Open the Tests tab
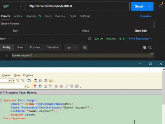This screenshot has height=124, width=165. click(x=73, y=16)
